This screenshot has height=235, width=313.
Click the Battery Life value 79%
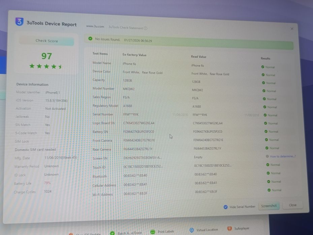47,183
